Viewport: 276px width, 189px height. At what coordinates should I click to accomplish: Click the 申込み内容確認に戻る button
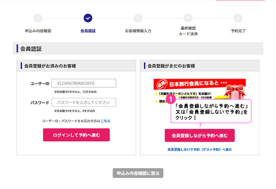138,173
